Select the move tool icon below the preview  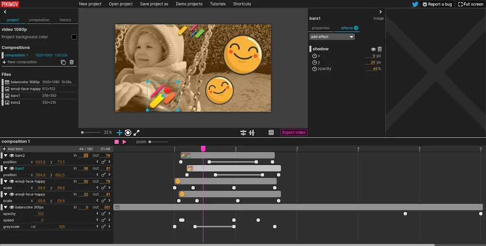click(120, 133)
